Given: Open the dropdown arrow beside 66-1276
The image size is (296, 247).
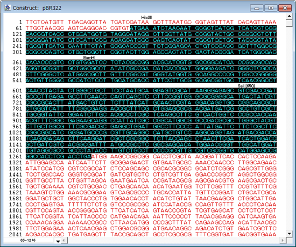Looking at the screenshot, I should pyautogui.click(x=58, y=241).
